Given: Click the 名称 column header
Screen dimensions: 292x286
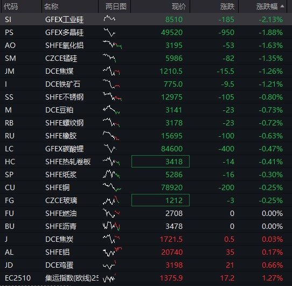Looking at the screenshot, I should (51, 6).
